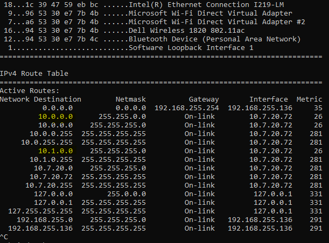Click the Network Destination column header

point(40,99)
